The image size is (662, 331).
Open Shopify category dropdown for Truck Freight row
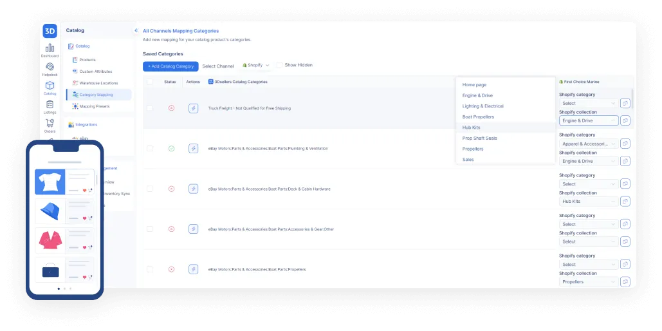pyautogui.click(x=589, y=103)
